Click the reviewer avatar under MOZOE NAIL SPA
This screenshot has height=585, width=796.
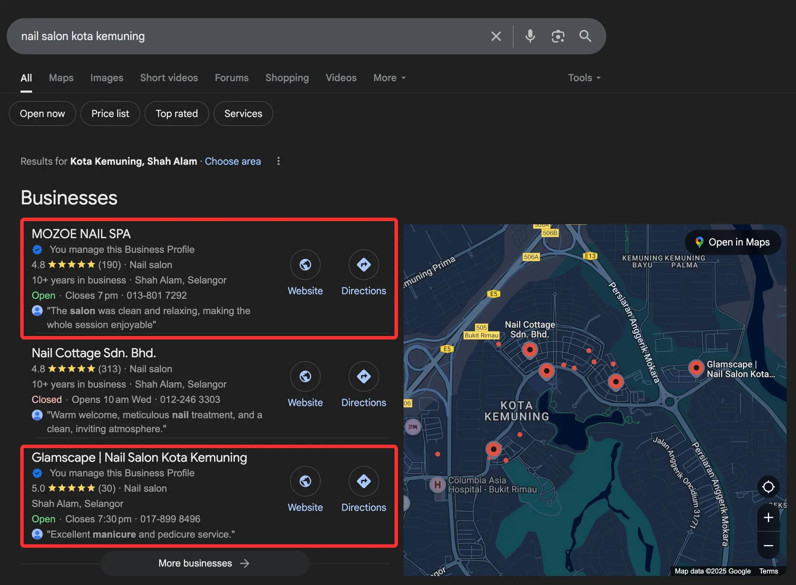(37, 311)
